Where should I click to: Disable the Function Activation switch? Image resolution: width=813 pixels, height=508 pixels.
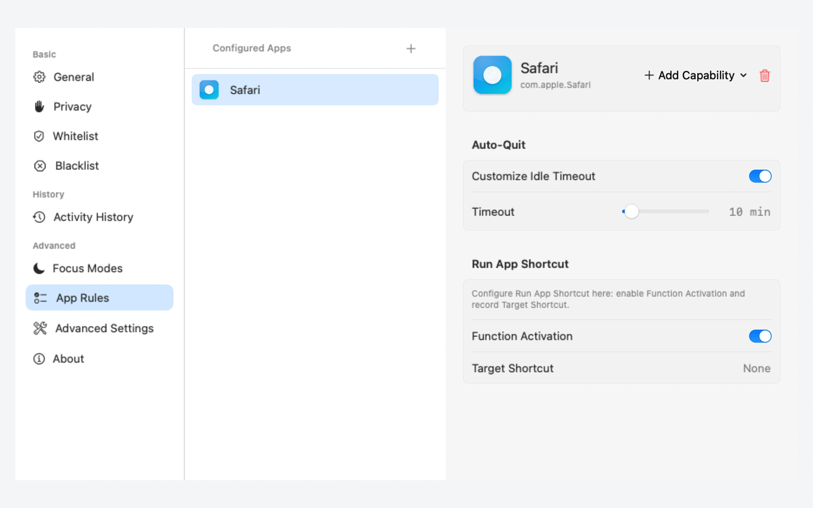click(760, 336)
